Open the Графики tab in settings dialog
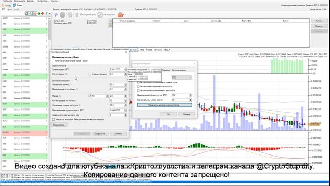The height and width of the screenshot is (186, 330). point(166,70)
